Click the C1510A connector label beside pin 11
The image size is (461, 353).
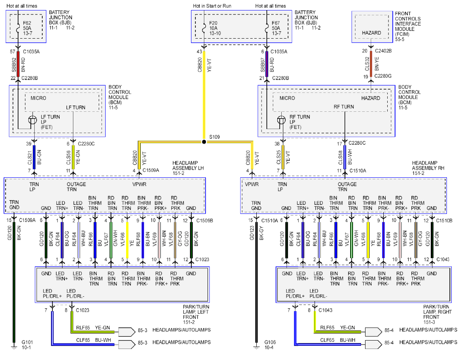tap(357, 170)
